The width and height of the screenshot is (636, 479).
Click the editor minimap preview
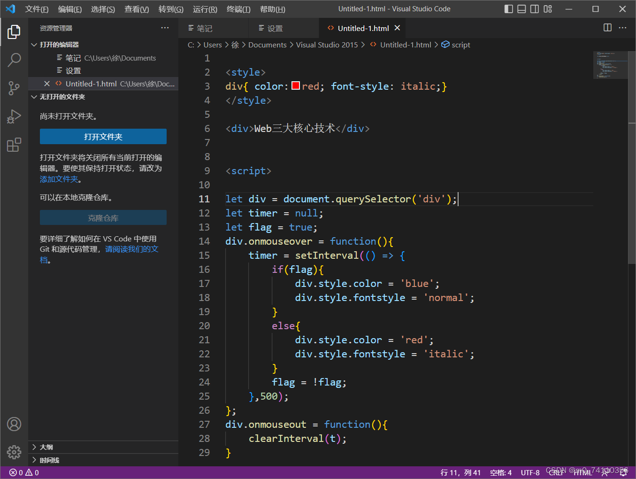pyautogui.click(x=611, y=65)
